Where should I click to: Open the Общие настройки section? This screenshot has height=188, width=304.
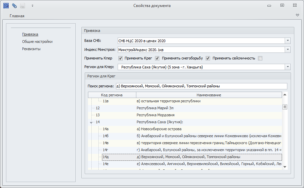click(x=37, y=42)
